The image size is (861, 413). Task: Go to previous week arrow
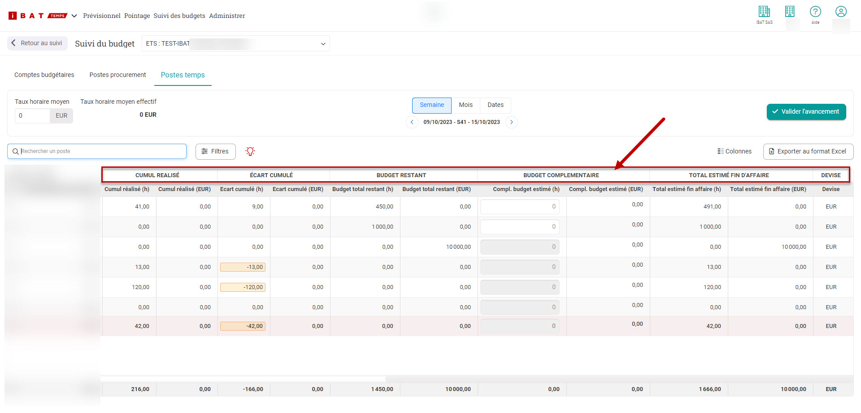412,122
